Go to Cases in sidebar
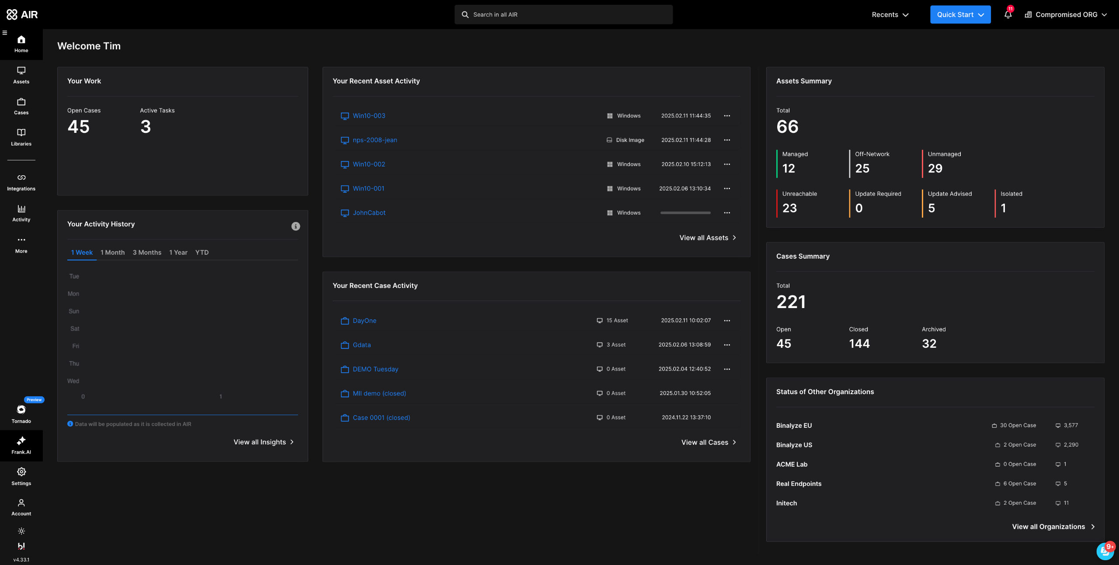This screenshot has width=1119, height=565. click(x=21, y=106)
